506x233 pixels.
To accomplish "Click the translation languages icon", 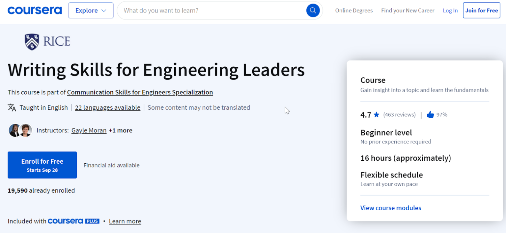I will (12, 107).
